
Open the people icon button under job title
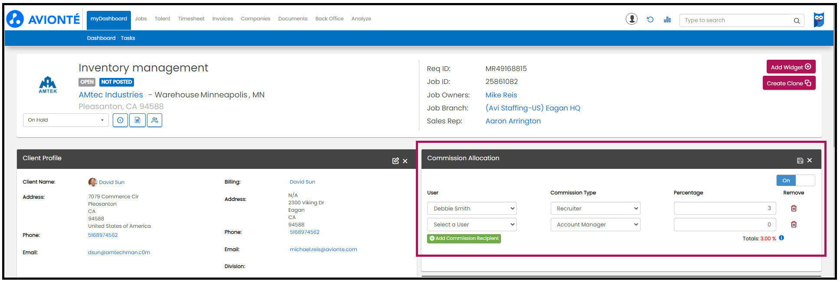[x=154, y=120]
